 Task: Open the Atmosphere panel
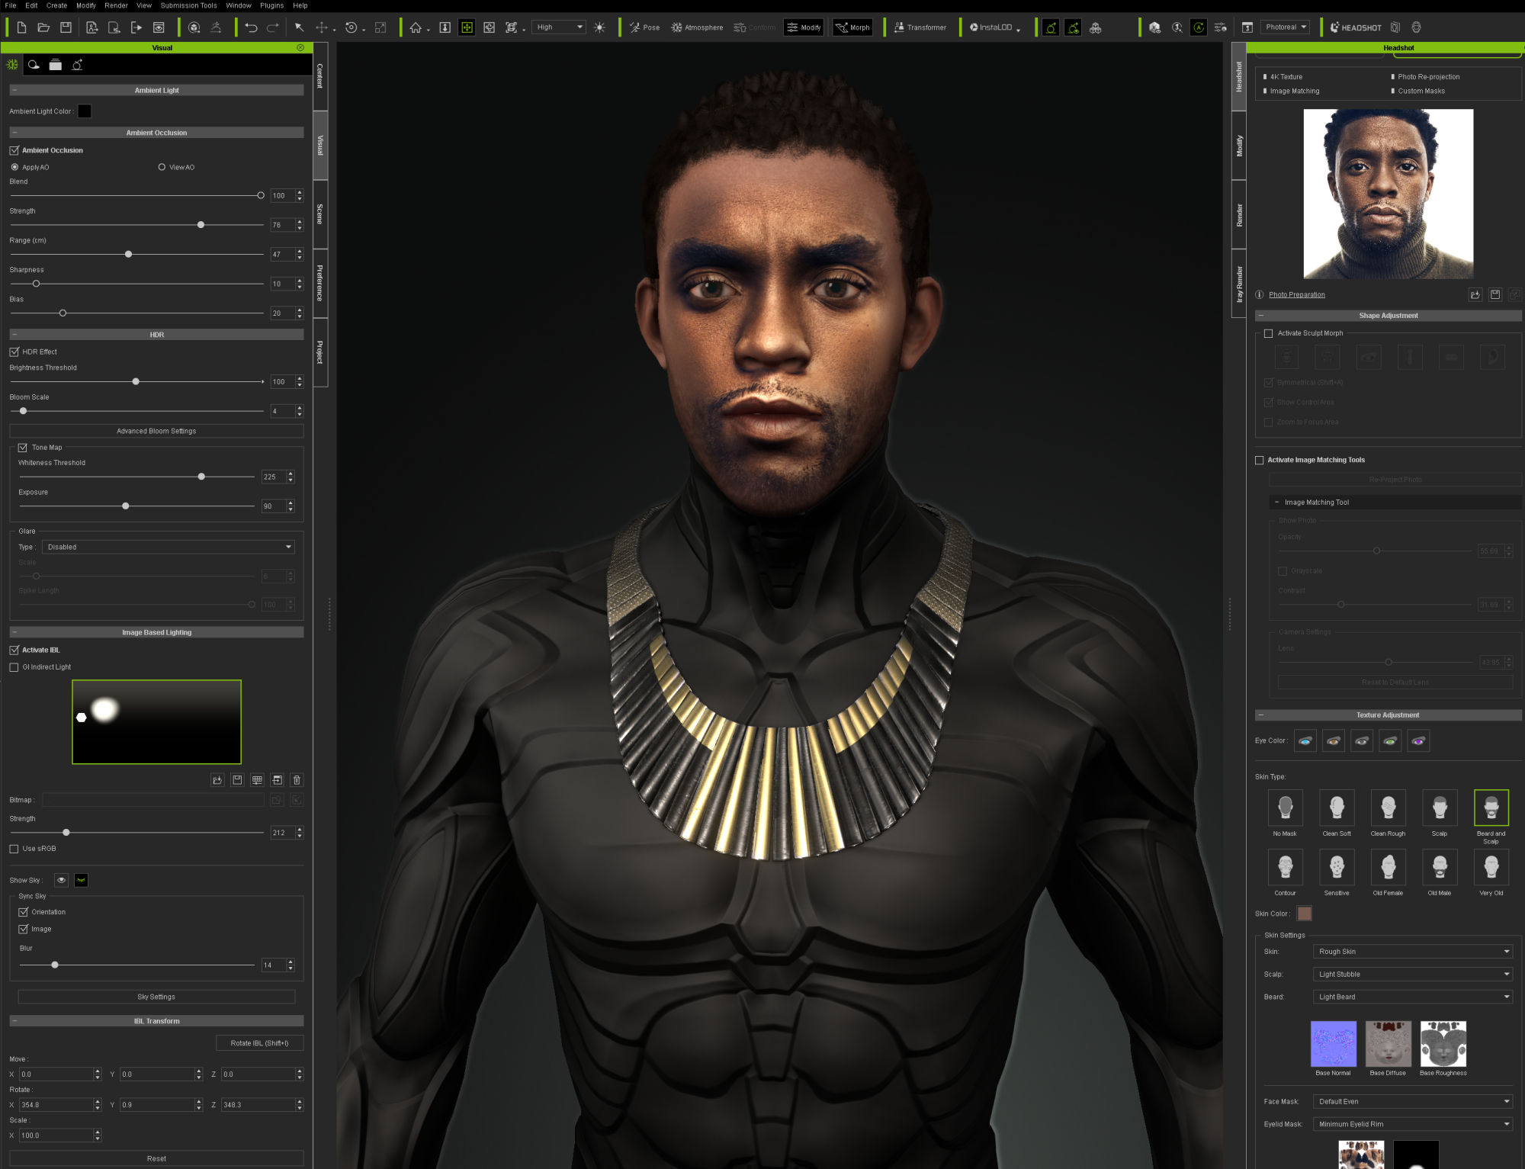tap(697, 27)
